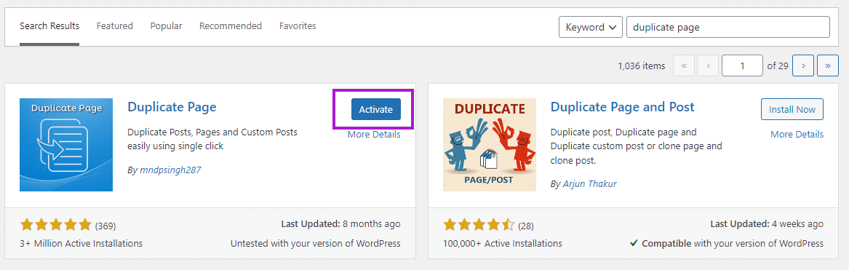Select 'Last Updated: 8 months ago' text
The image size is (849, 270).
341,223
